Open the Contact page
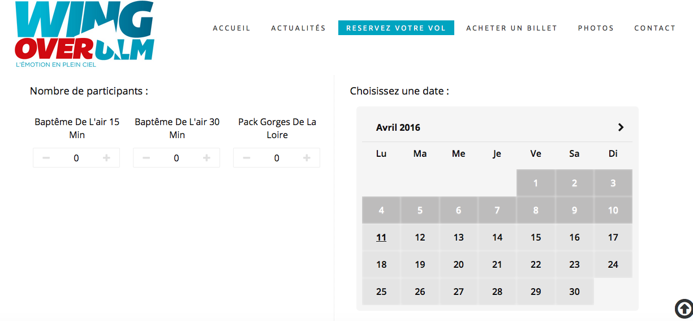 (655, 28)
